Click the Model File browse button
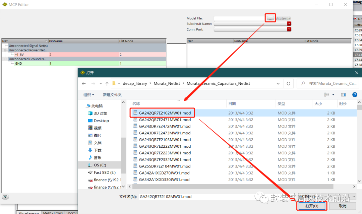 tap(270, 18)
